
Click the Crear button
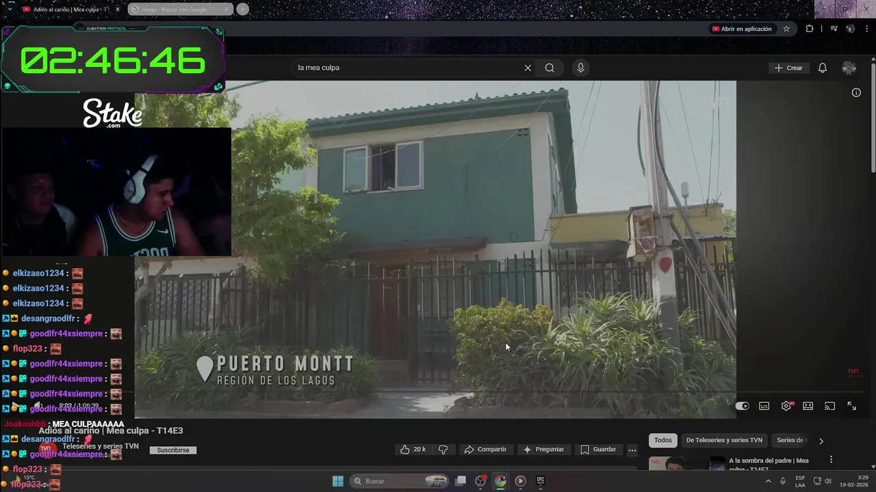(788, 68)
